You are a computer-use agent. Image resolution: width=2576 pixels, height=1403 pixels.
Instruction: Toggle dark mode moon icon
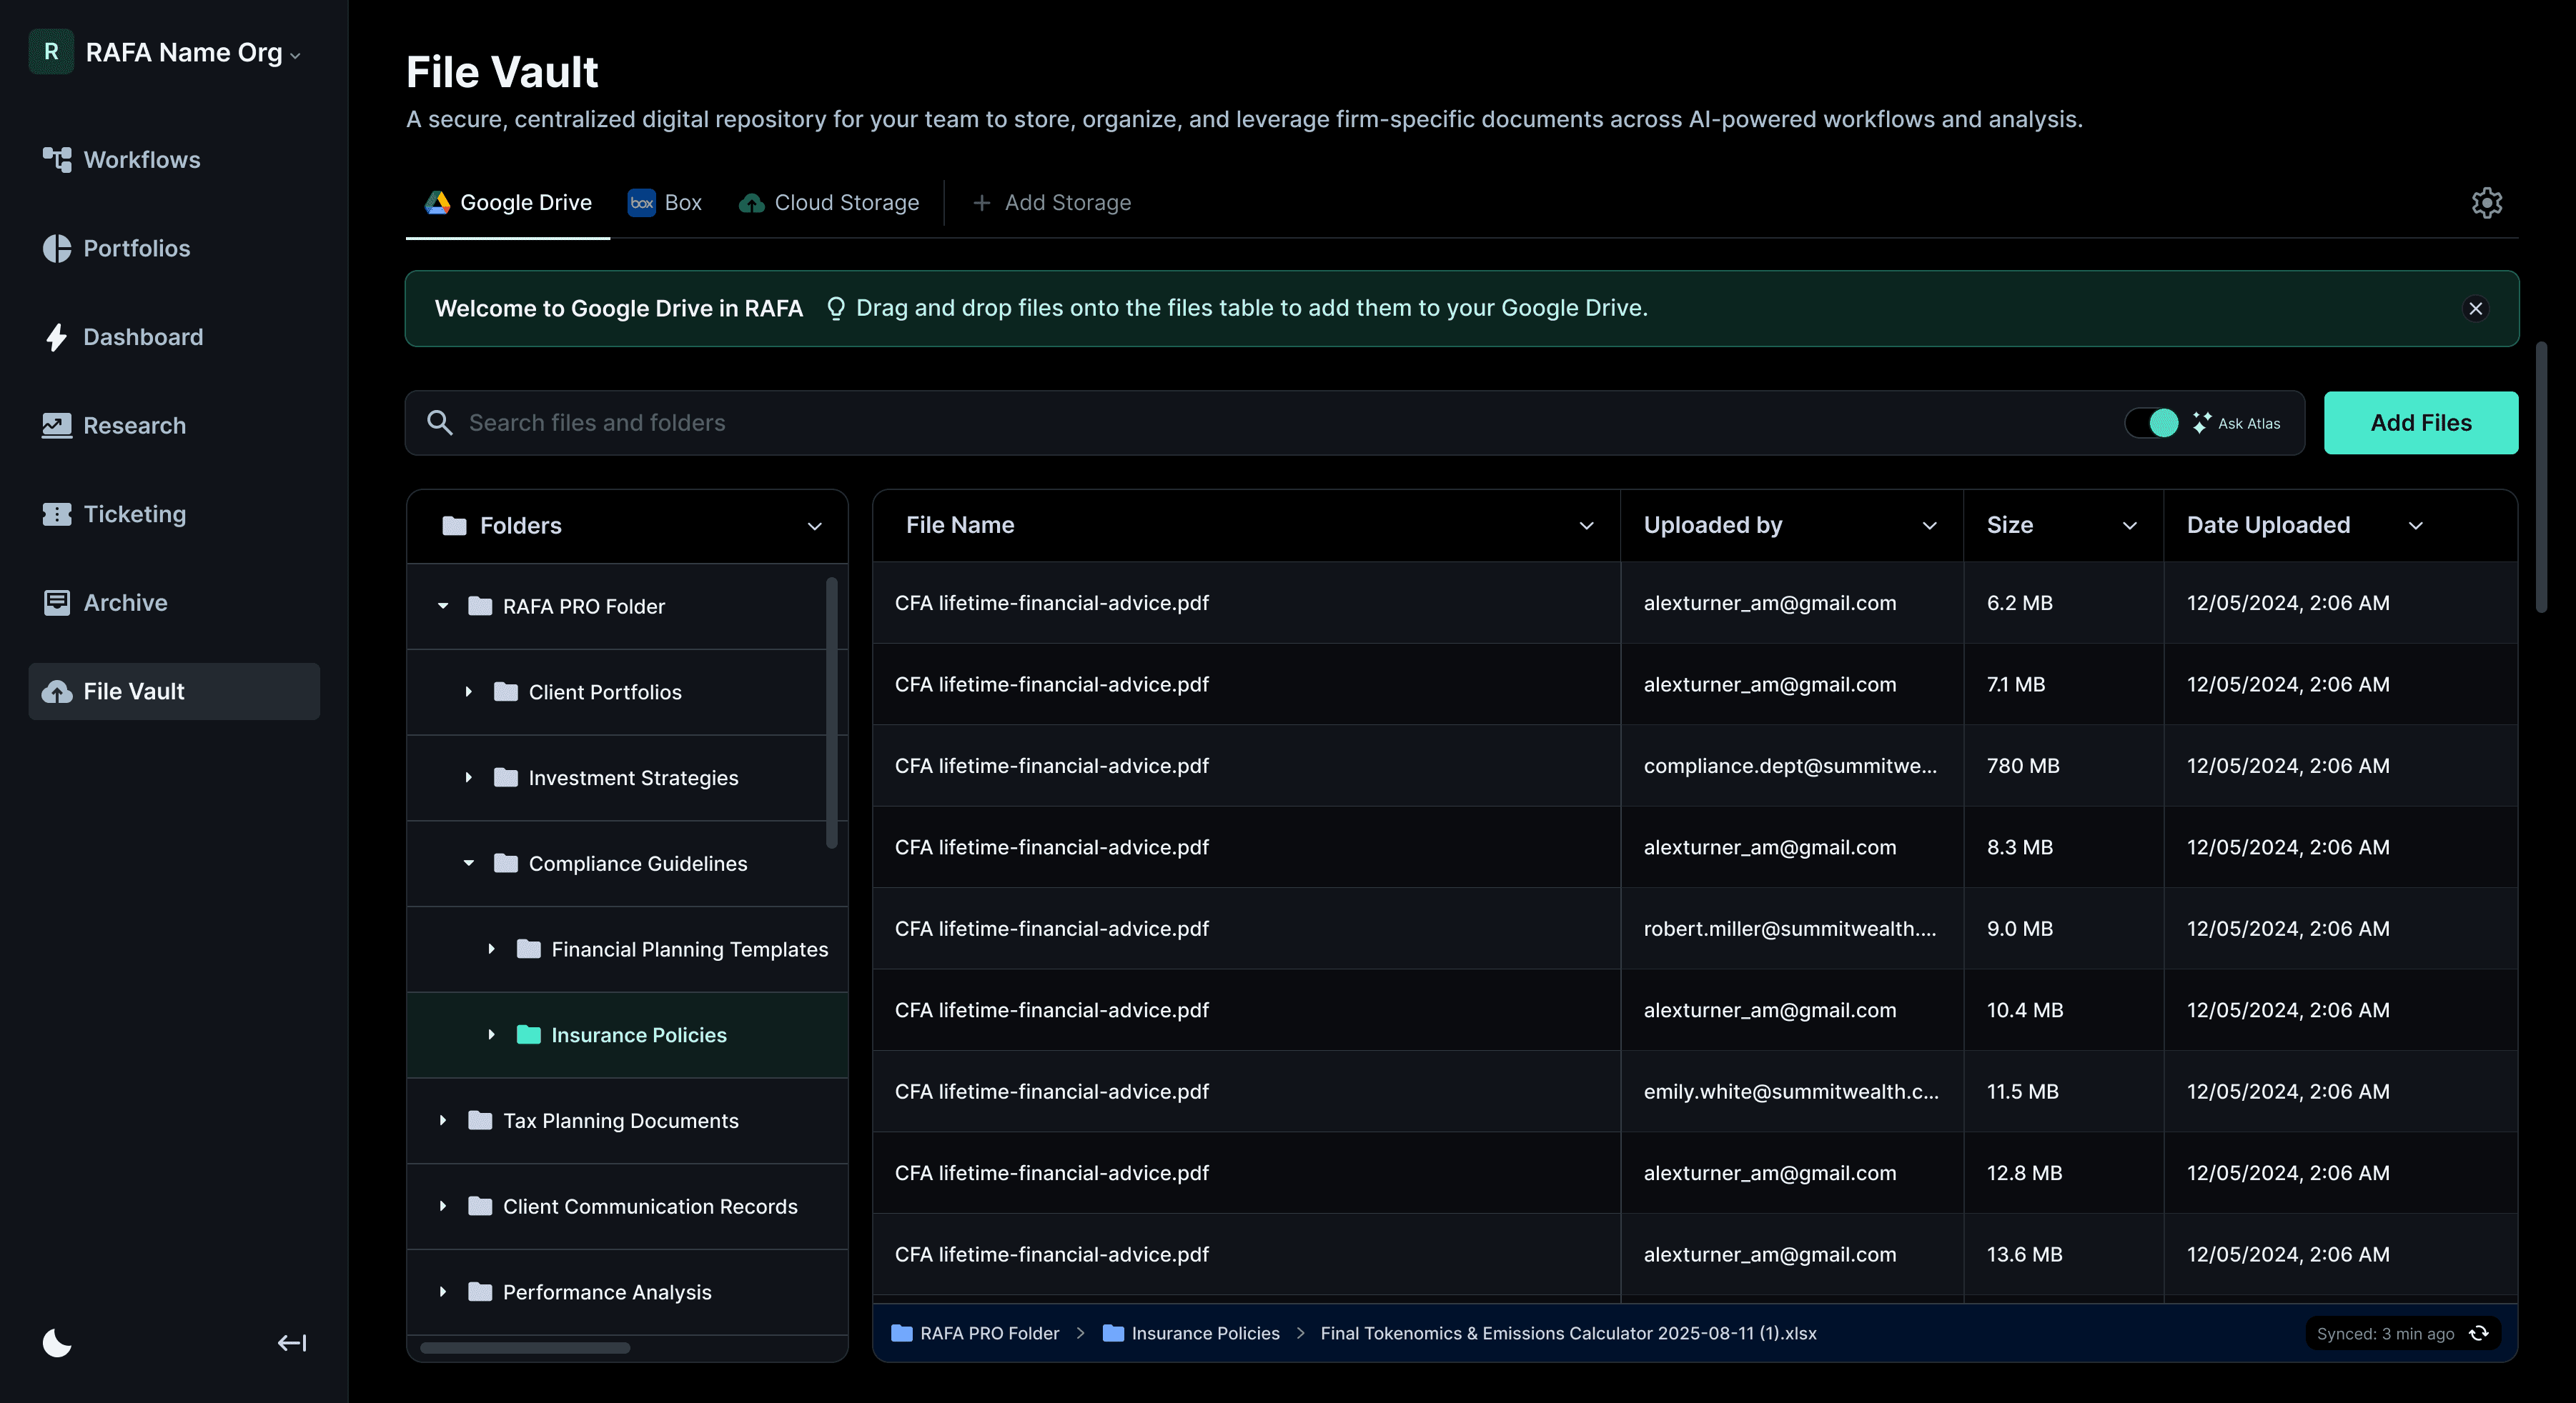(x=57, y=1342)
